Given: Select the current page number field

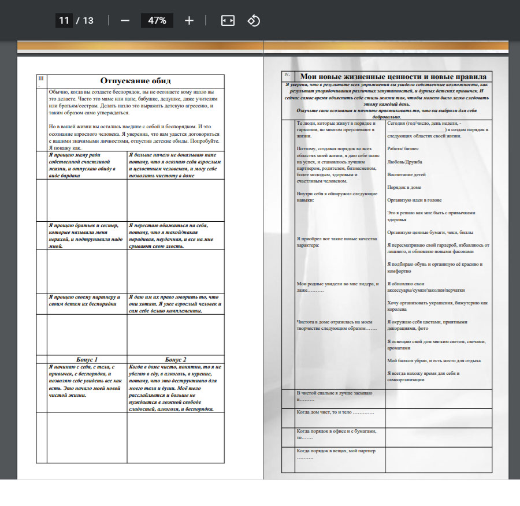Looking at the screenshot, I should [64, 21].
